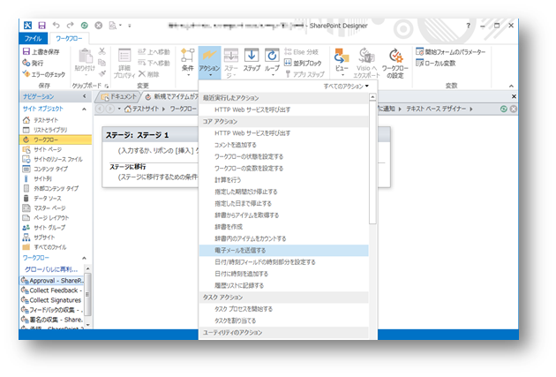Image resolution: width=556 pixels, height=377 pixels.
Task: Open the File (ファイル) tab
Action: [34, 39]
